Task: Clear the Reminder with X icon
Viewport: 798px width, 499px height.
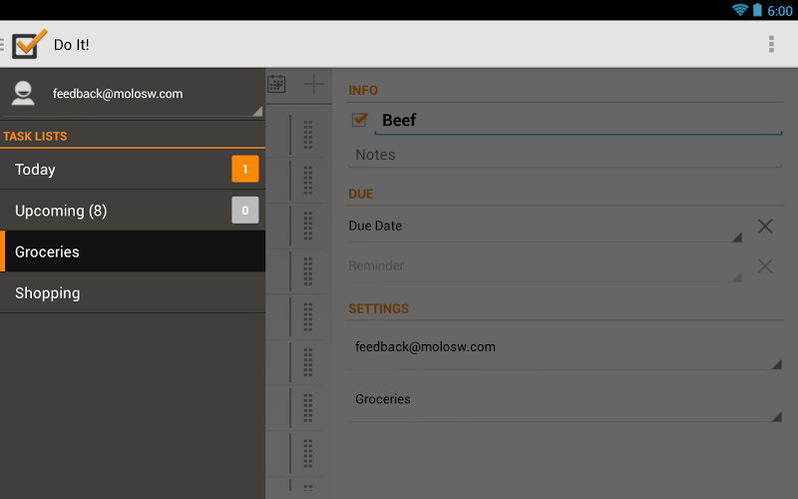Action: [765, 265]
